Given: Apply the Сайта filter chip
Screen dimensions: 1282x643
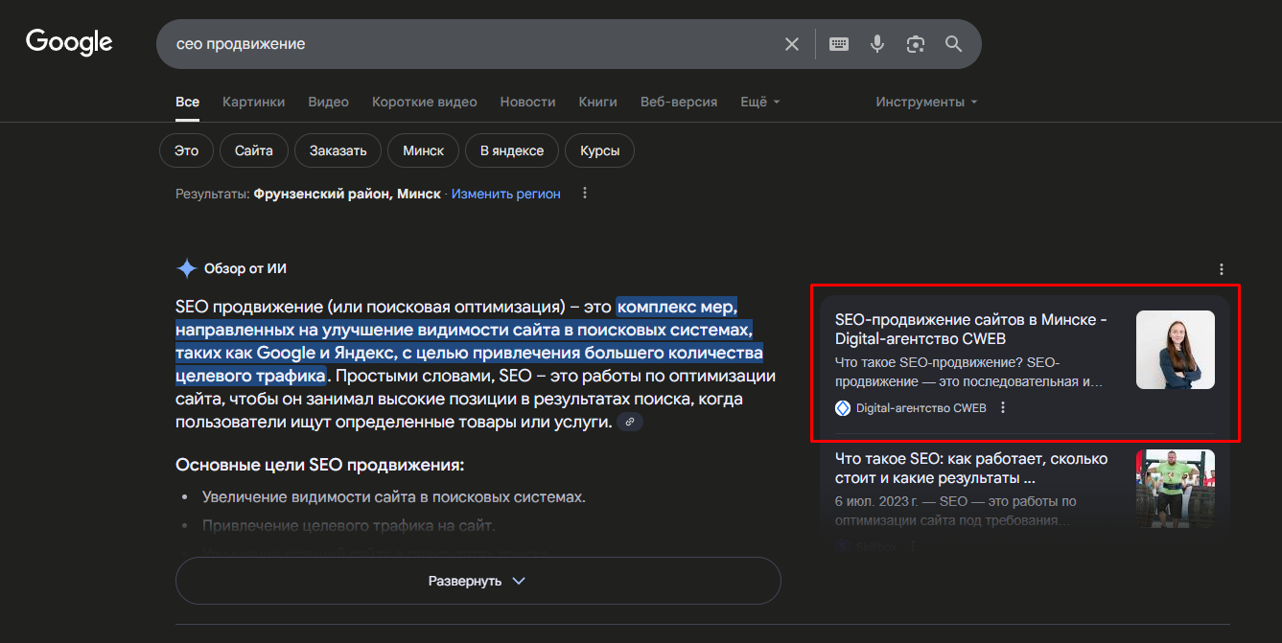Looking at the screenshot, I should [x=254, y=150].
